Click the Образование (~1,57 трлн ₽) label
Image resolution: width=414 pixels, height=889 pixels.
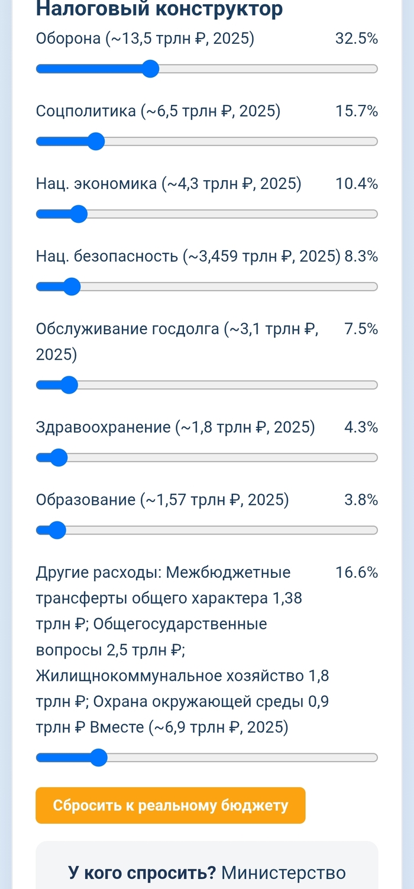coord(162,500)
